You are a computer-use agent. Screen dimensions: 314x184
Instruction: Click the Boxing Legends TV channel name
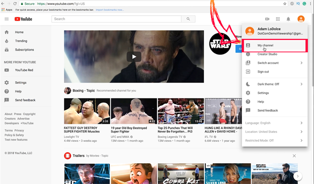click(170, 137)
